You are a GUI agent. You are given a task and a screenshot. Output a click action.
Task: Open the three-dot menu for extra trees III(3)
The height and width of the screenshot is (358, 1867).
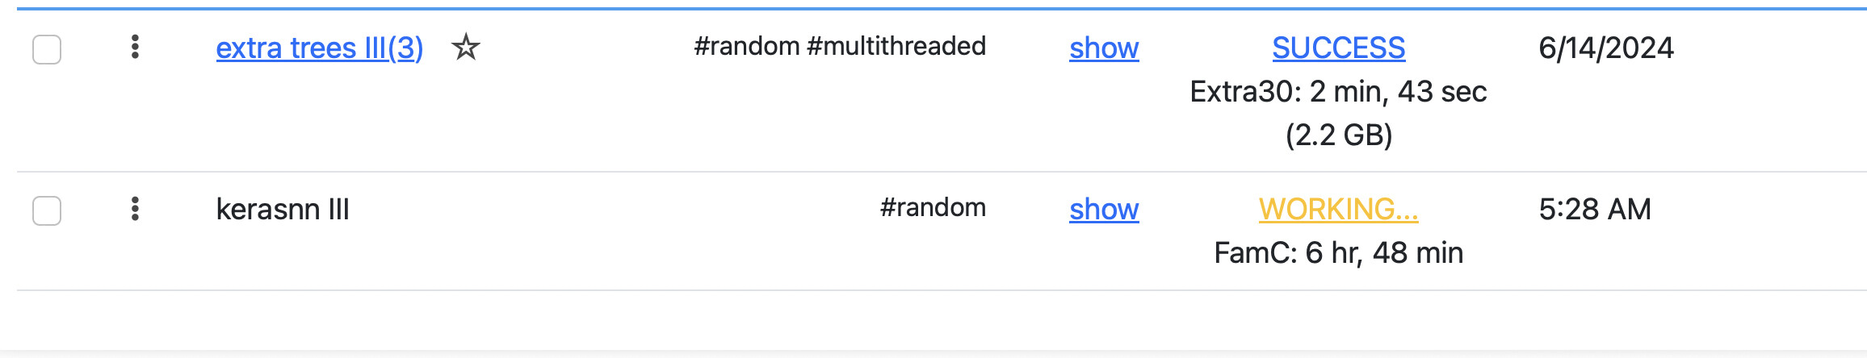[x=135, y=47]
